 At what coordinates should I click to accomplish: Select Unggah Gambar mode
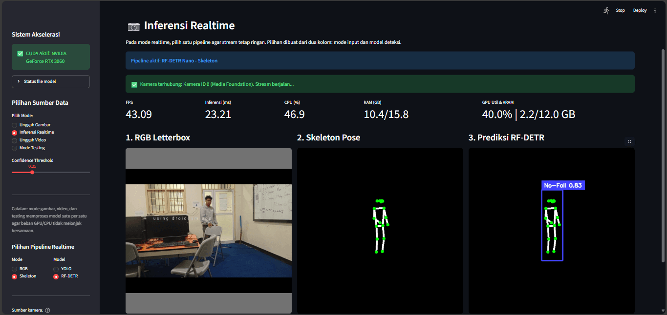pos(31,125)
